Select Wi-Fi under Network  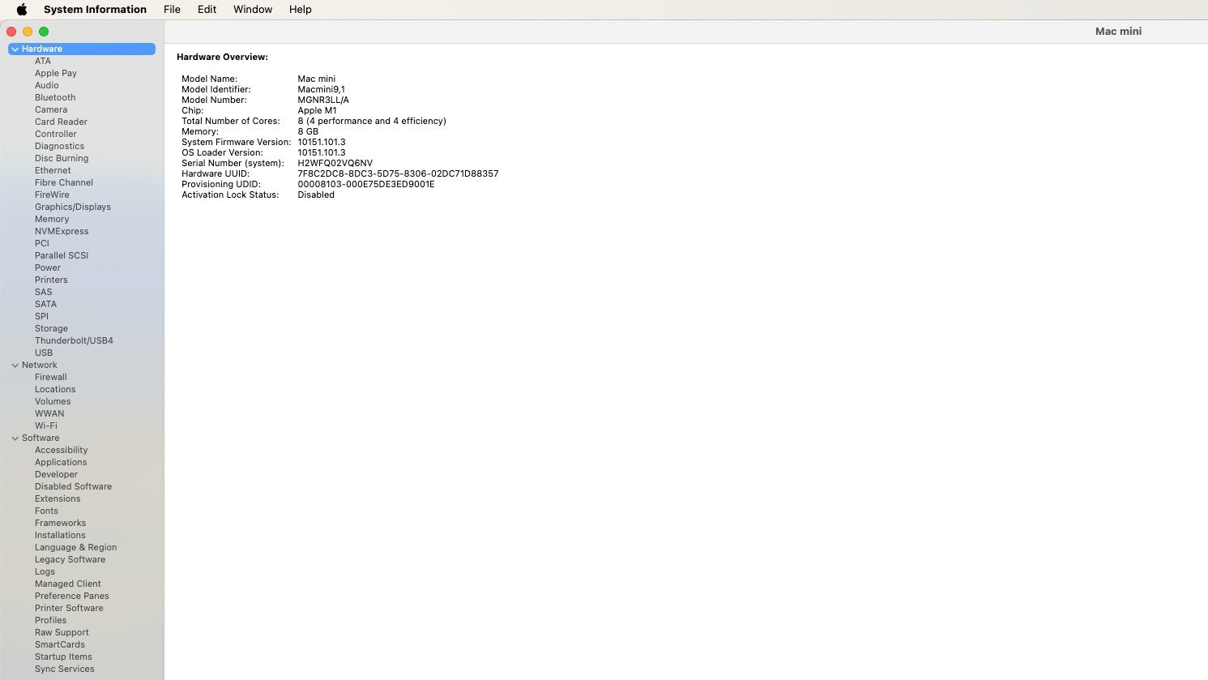coord(46,426)
